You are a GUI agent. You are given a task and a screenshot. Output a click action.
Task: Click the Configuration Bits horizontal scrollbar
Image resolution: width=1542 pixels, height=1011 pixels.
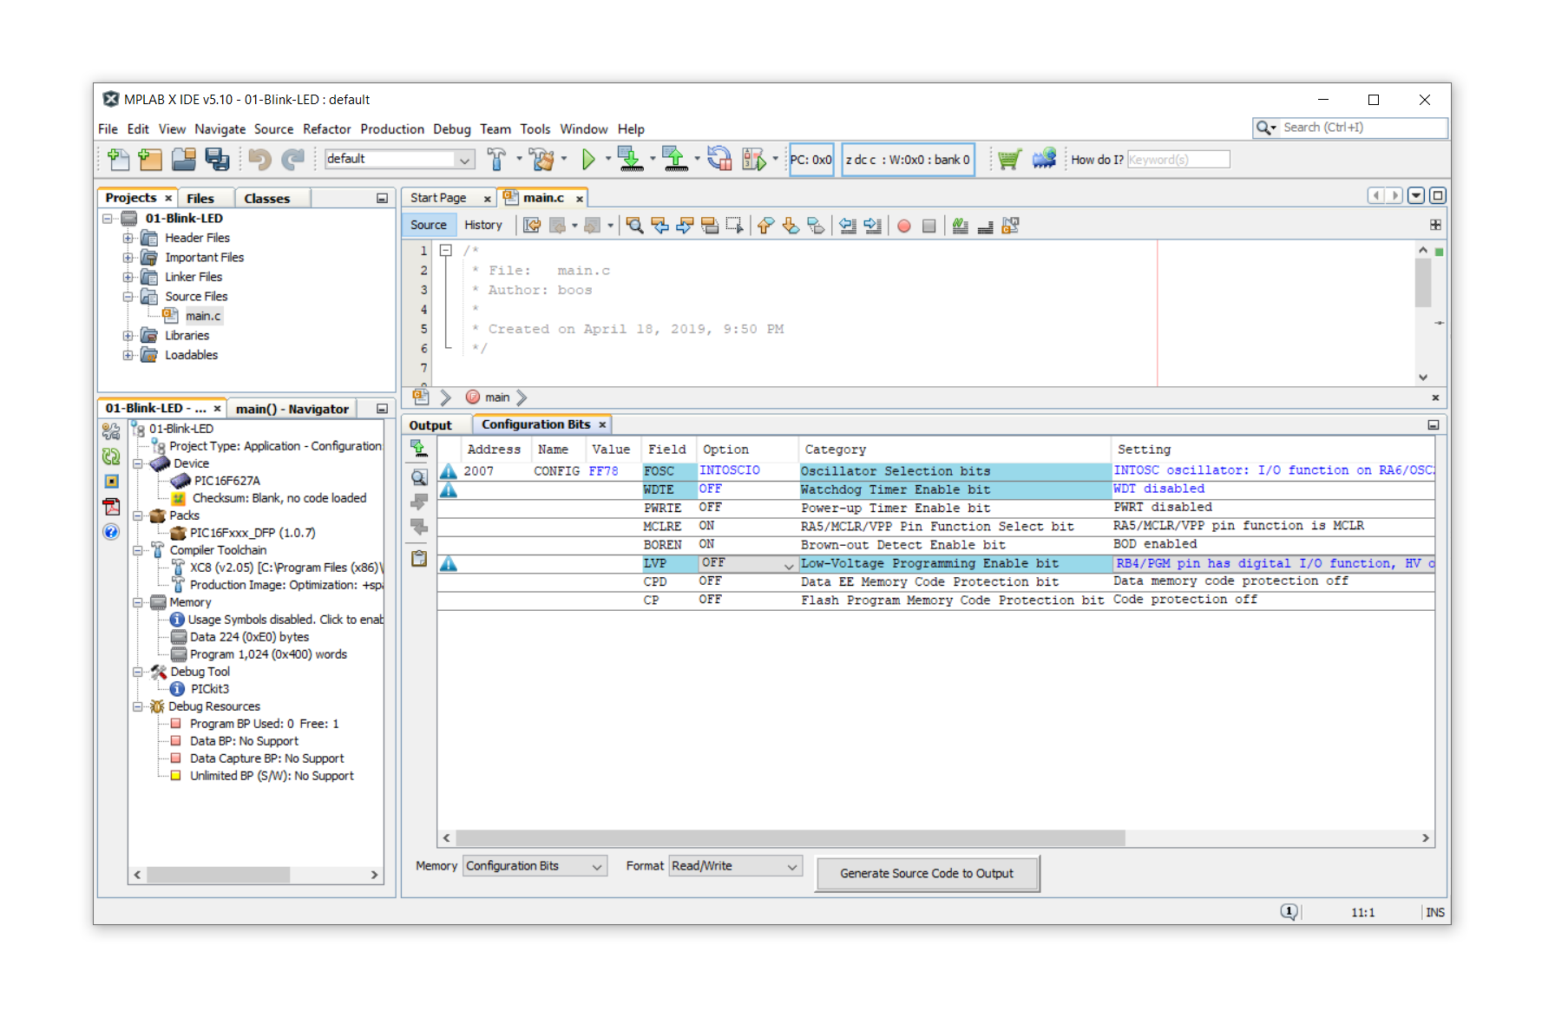(x=790, y=838)
